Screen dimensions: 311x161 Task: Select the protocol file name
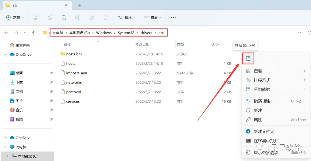[x=74, y=92]
